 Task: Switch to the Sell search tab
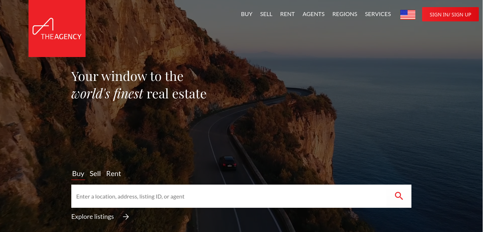pyautogui.click(x=95, y=174)
